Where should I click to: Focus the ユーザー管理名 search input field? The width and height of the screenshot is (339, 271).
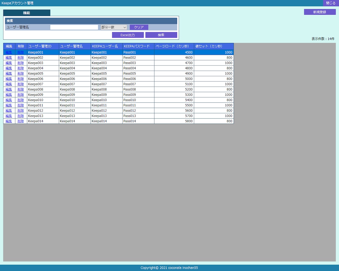pos(74,27)
